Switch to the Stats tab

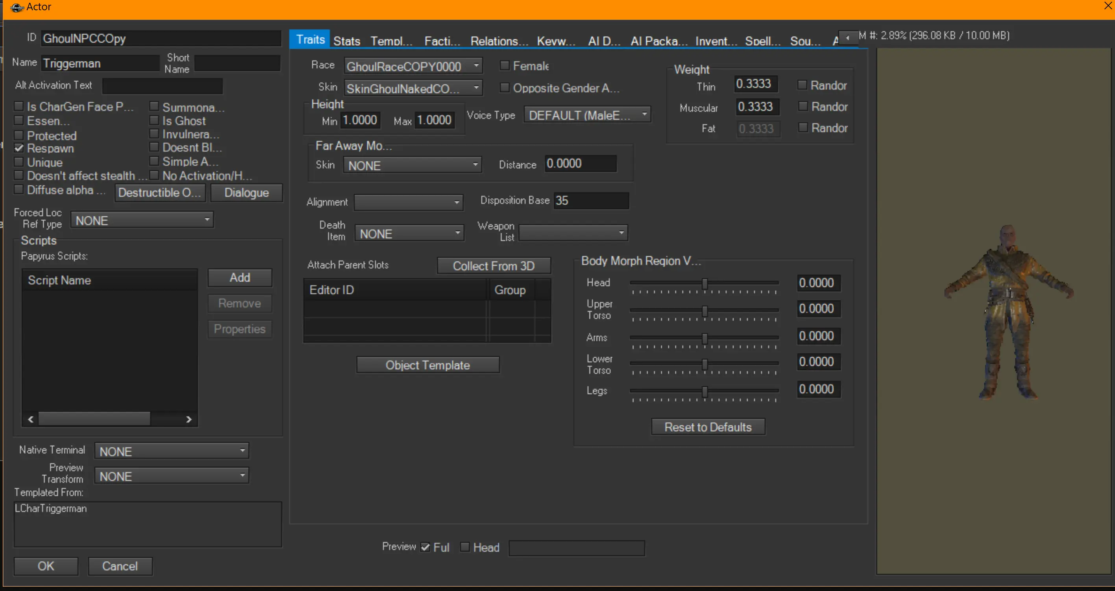click(347, 41)
